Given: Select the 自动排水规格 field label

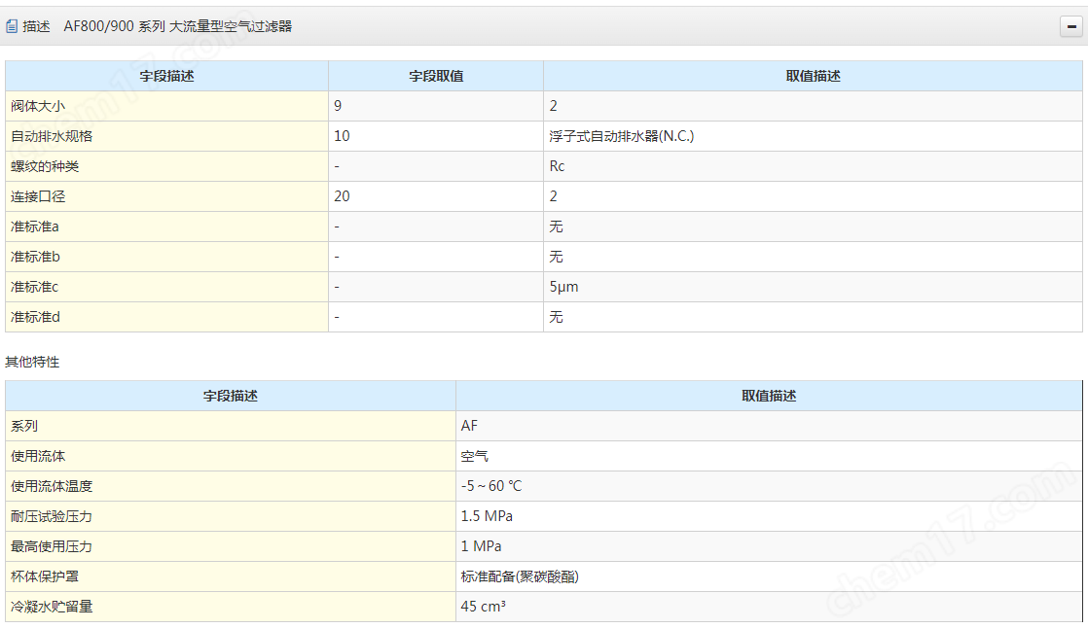Looking at the screenshot, I should tap(52, 136).
